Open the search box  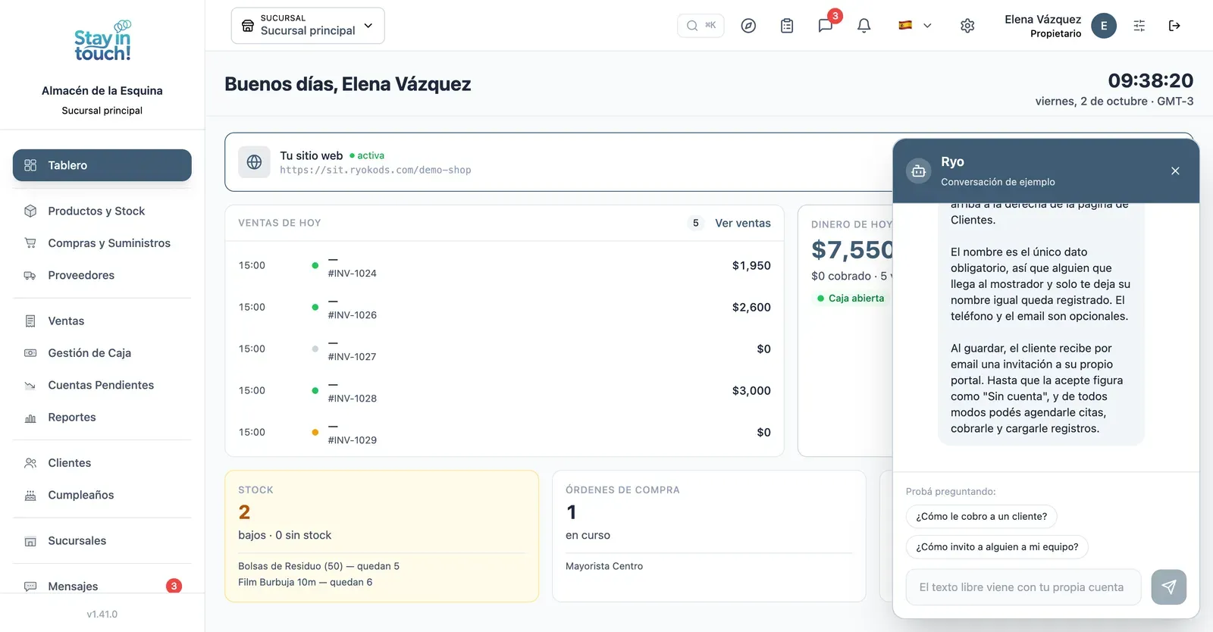pyautogui.click(x=701, y=26)
